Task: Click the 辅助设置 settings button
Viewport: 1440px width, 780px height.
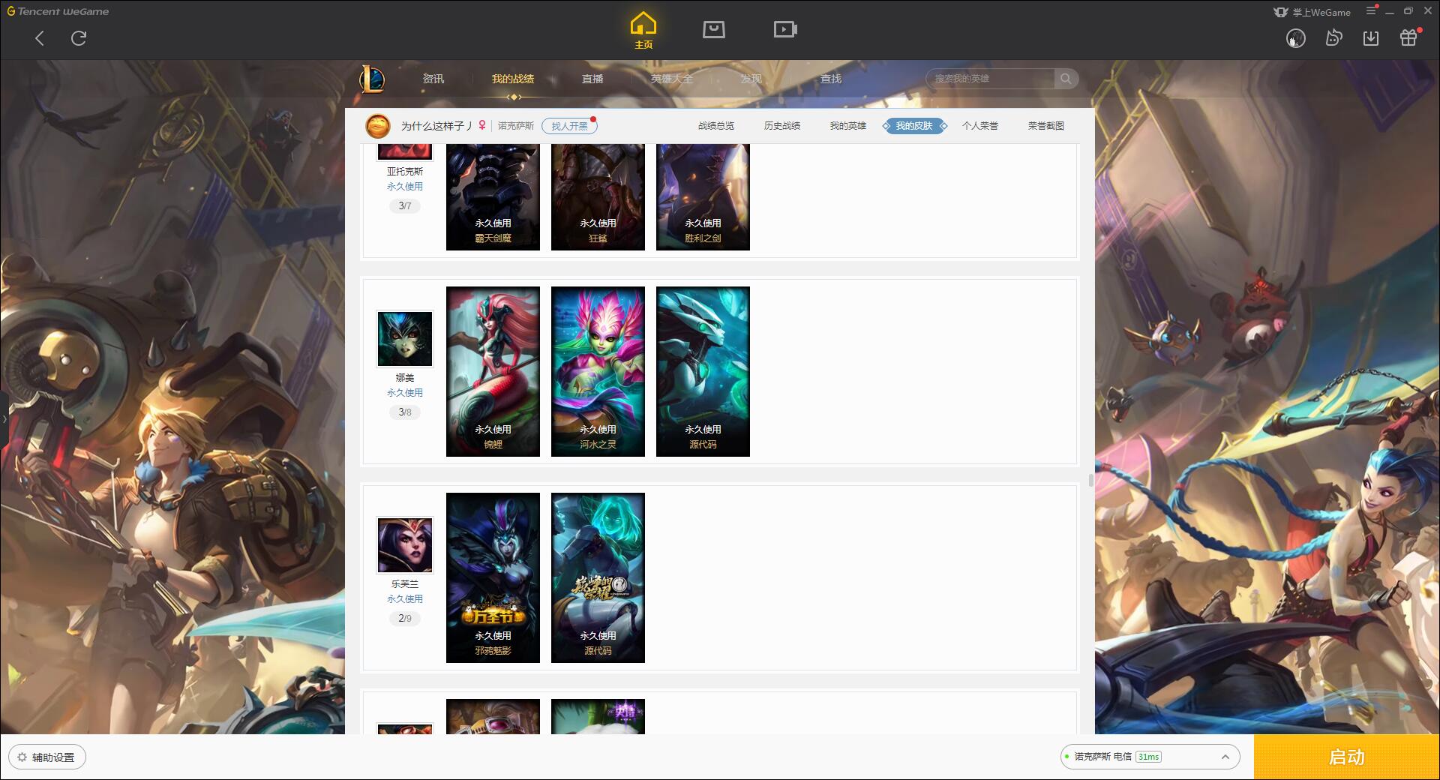Action: point(47,757)
